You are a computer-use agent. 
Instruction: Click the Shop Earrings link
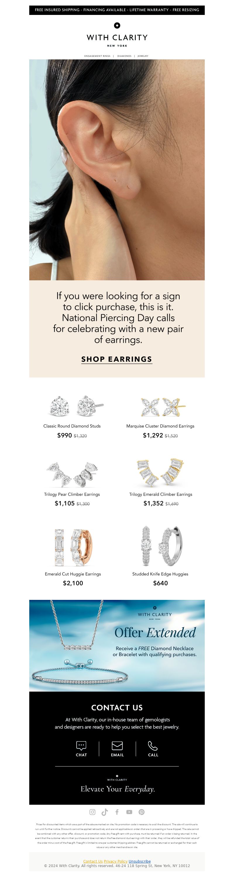(117, 359)
